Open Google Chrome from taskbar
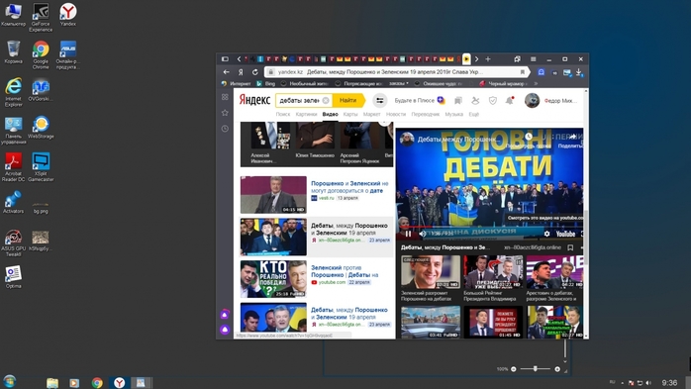 97,382
